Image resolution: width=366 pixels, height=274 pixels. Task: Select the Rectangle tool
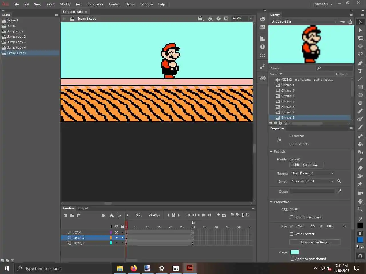(x=360, y=87)
